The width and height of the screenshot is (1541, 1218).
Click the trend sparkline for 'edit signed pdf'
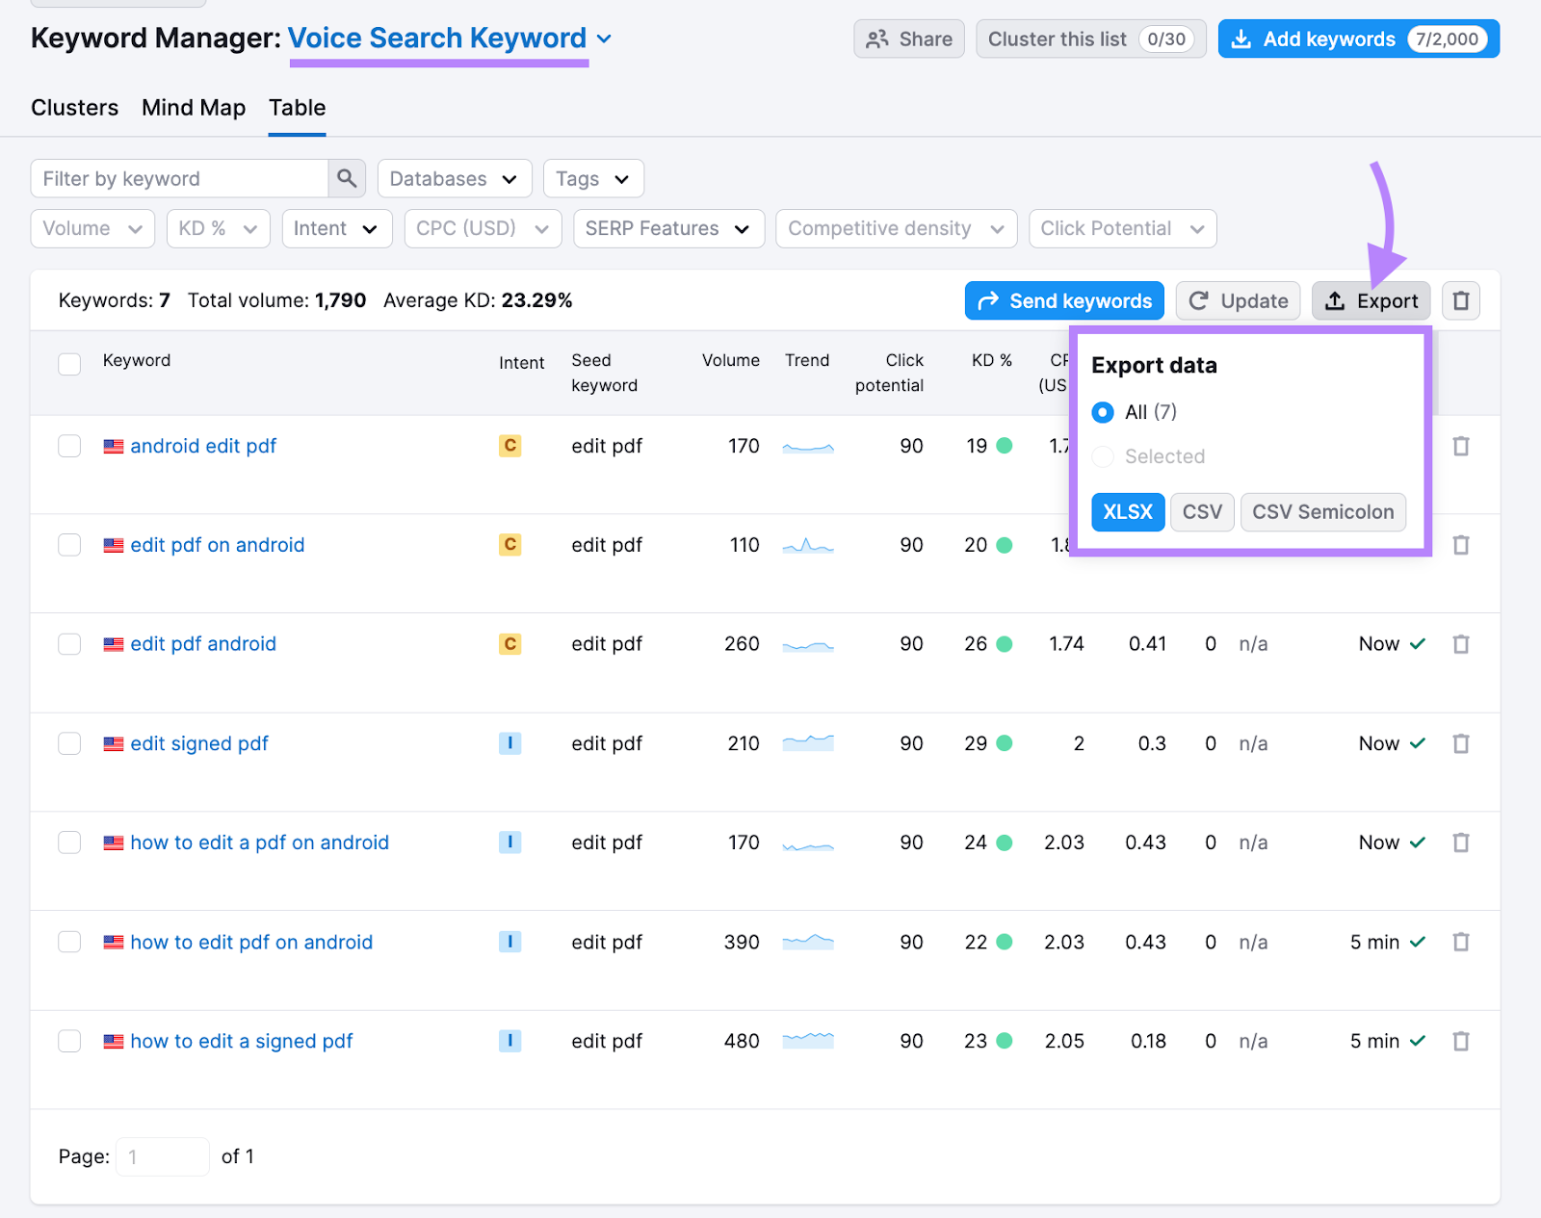click(808, 743)
